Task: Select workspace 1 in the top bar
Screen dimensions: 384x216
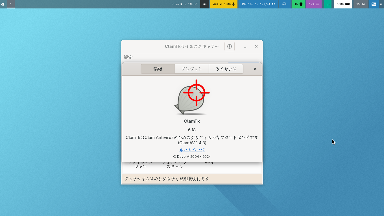Action: (11, 4)
